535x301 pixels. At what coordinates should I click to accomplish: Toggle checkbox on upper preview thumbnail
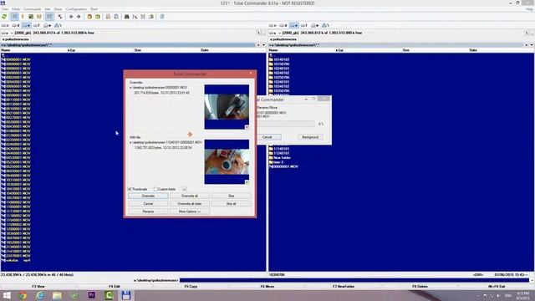[x=247, y=127]
